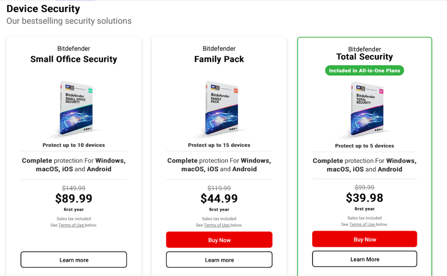Click the Device Security heading

[x=43, y=9]
